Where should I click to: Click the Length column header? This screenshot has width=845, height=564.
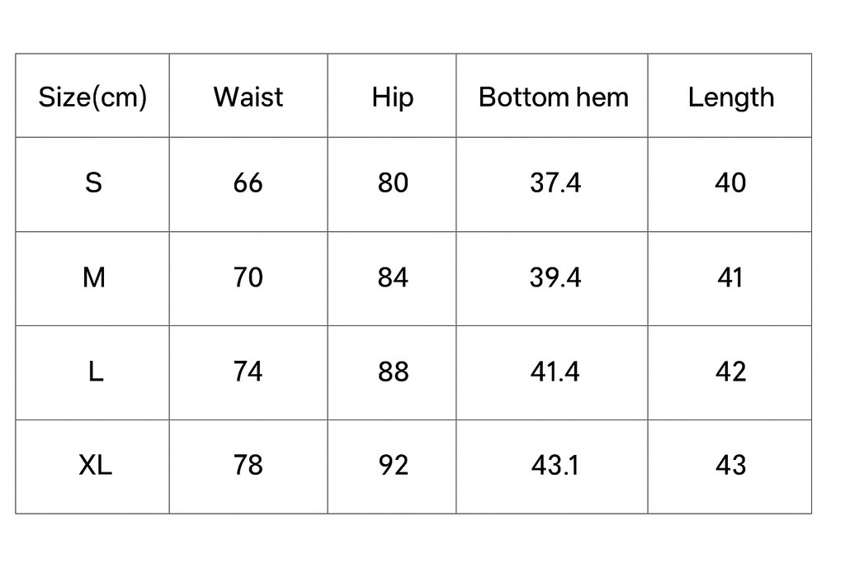click(x=730, y=97)
